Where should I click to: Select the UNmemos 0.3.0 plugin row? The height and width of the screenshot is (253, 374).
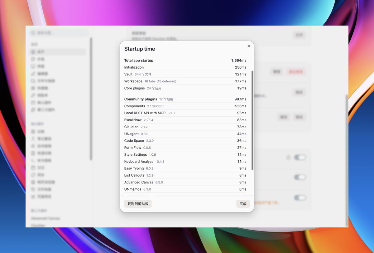pos(185,189)
